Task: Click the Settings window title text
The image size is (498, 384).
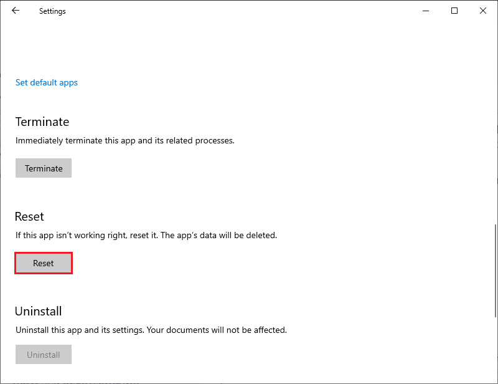Action: [52, 11]
